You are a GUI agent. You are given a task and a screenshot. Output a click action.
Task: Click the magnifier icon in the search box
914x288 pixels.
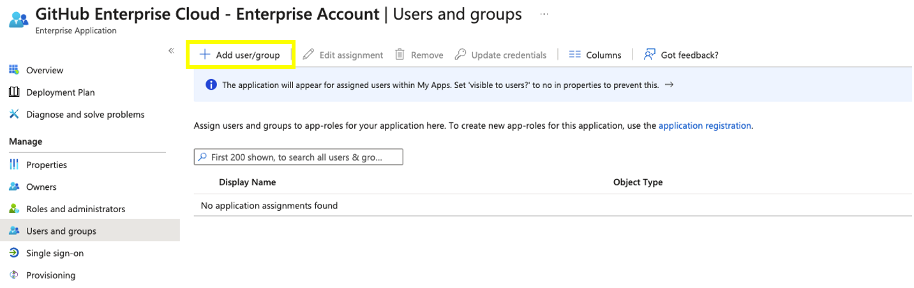click(202, 157)
